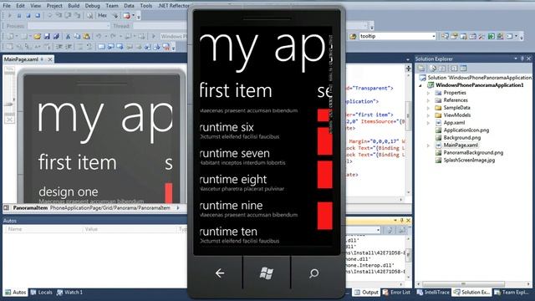Viewport: 535px width, 301px height.
Task: Switch to the Error List tab
Action: coord(396,293)
